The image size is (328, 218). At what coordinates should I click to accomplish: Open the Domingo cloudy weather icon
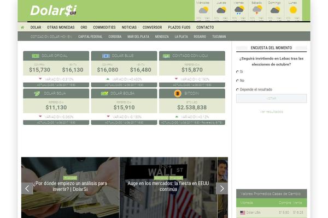coord(275,10)
